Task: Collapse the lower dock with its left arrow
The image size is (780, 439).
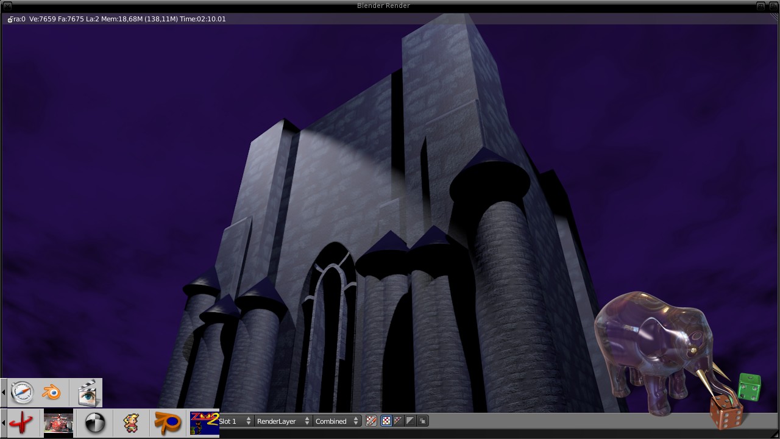Action: tap(4, 423)
